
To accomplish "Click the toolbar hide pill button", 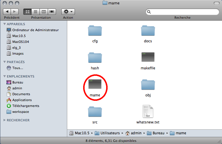I will point(217,3).
